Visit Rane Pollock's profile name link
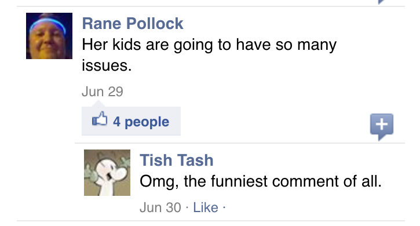Image resolution: width=420 pixels, height=226 pixels. [133, 23]
